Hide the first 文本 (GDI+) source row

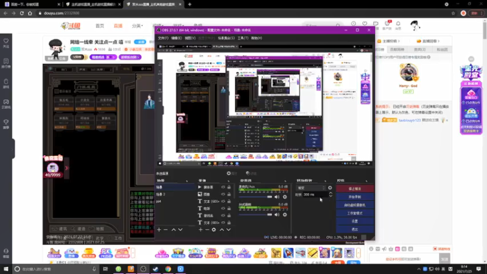pos(223,202)
